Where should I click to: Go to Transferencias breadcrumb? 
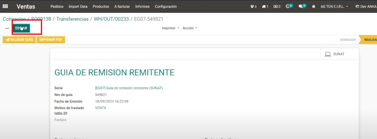click(72, 19)
